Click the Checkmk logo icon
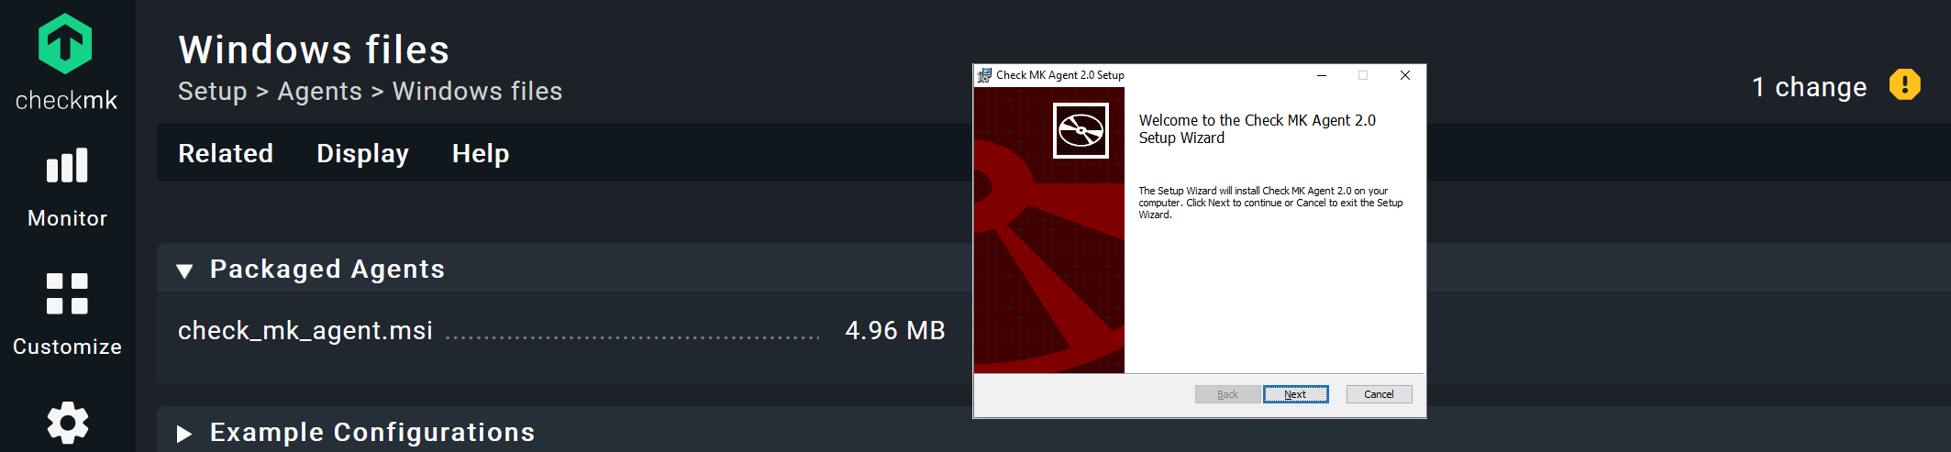 [65, 44]
